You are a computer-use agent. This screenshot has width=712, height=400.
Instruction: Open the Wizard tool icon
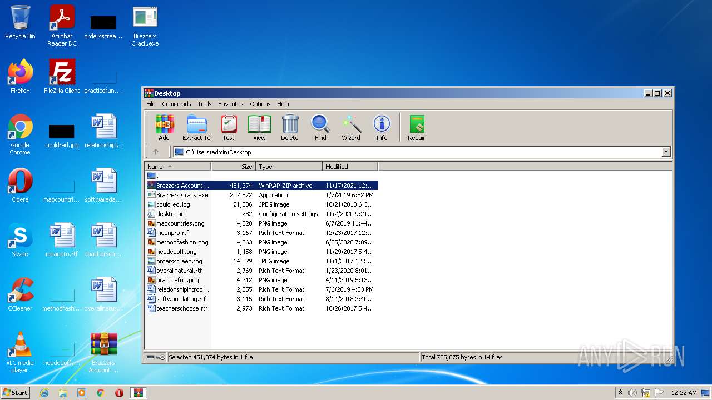point(351,128)
